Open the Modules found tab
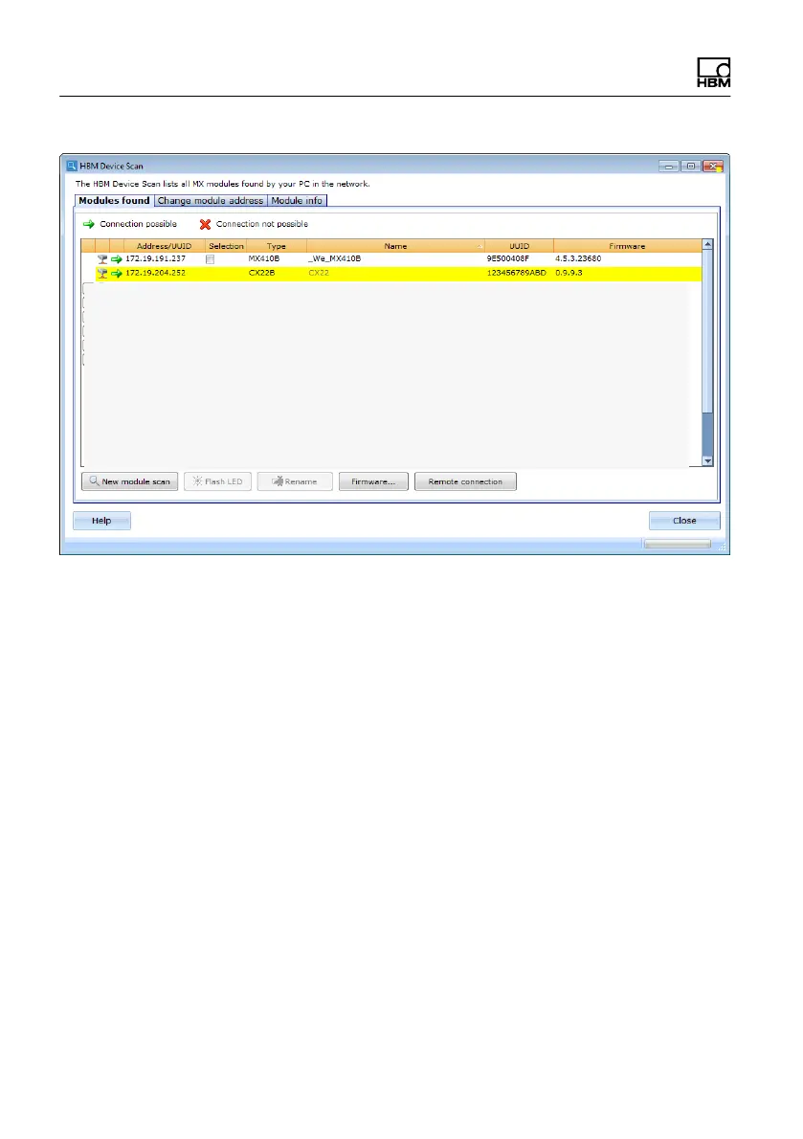803x1139 pixels. click(114, 200)
